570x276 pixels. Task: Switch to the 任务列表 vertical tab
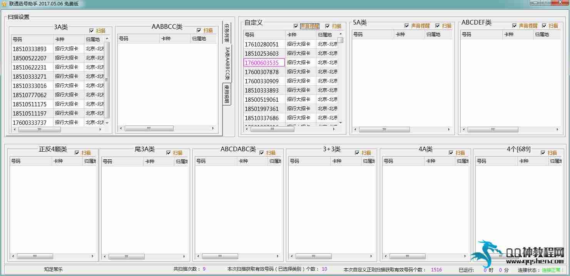(x=227, y=33)
